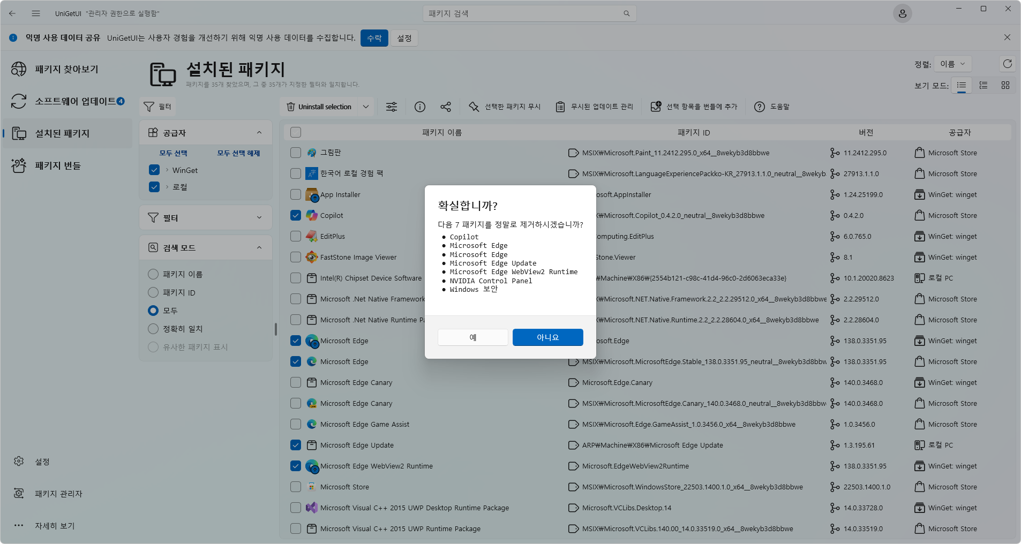Click the sidebar filter panel scrollbar
The height and width of the screenshot is (544, 1021).
click(276, 329)
